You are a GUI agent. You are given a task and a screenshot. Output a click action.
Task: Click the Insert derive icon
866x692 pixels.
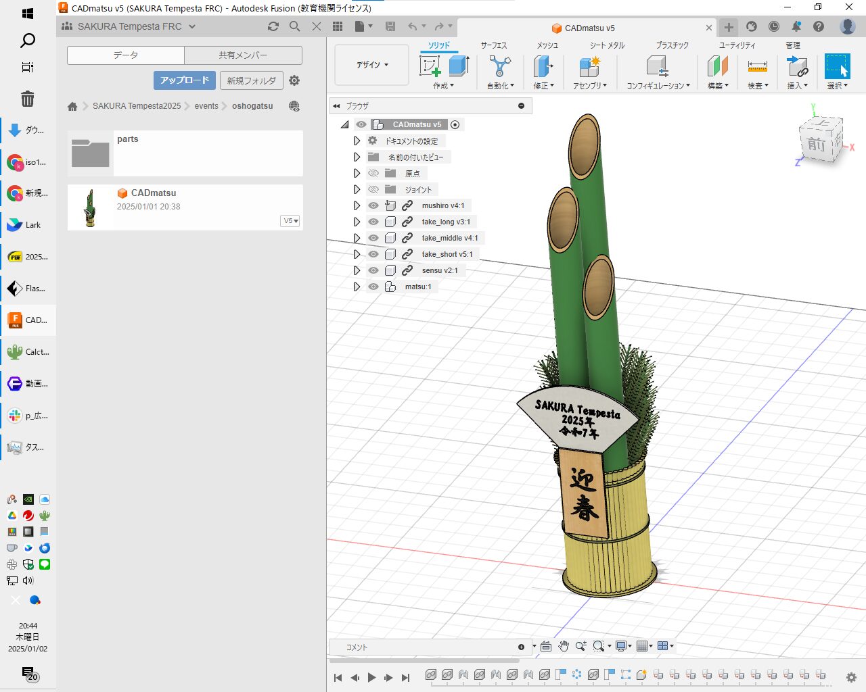coord(798,66)
